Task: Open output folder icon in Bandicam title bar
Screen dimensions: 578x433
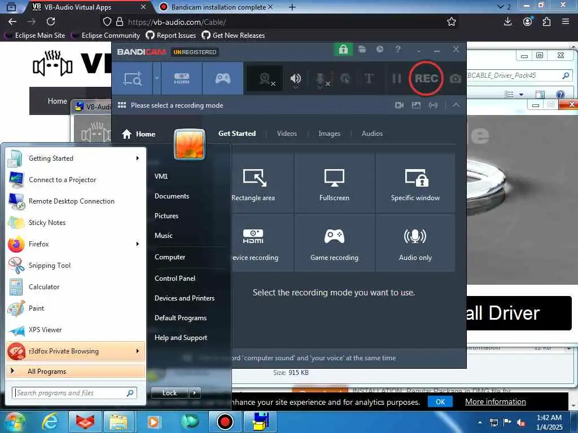Action: pos(362,50)
